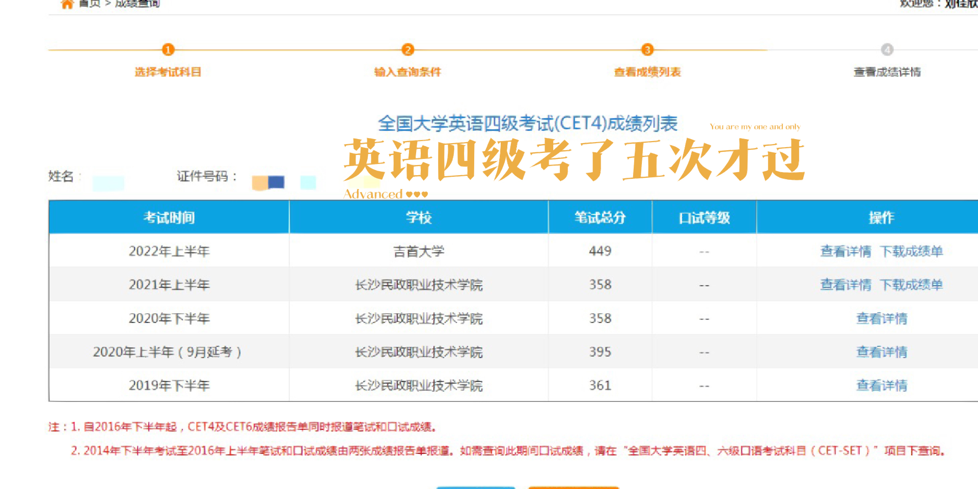978x489 pixels.
Task: Click step 4 circle 查看成绩详情
Action: point(887,49)
